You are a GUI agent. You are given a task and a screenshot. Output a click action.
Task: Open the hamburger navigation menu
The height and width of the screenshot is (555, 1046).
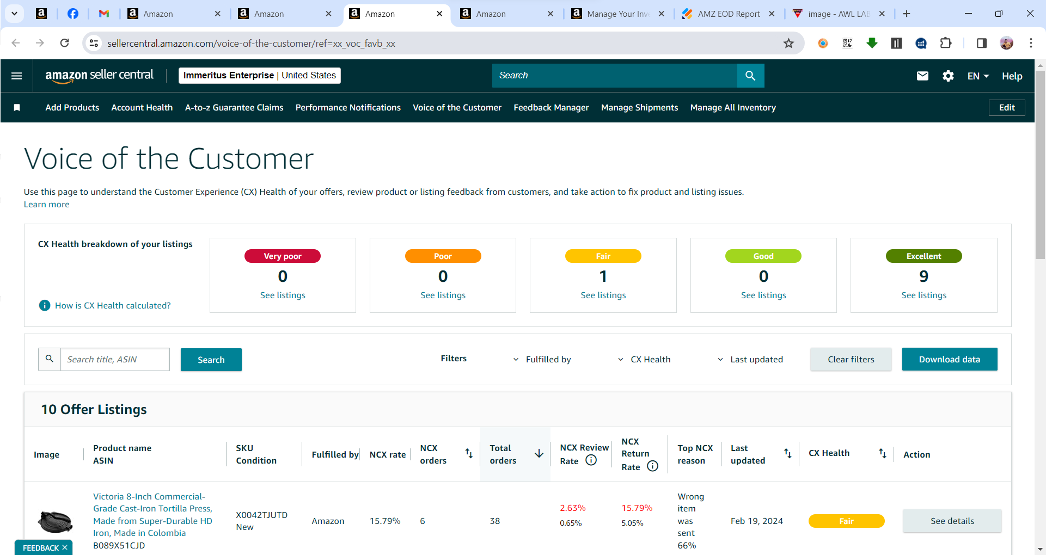point(17,76)
